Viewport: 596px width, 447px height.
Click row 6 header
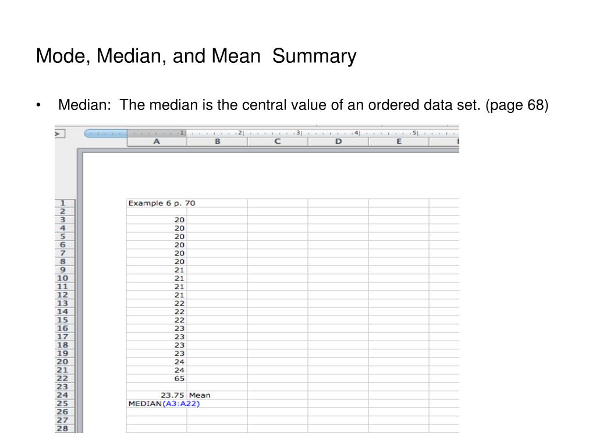coord(64,245)
